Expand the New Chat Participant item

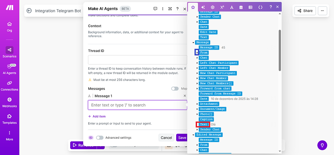click(x=197, y=73)
